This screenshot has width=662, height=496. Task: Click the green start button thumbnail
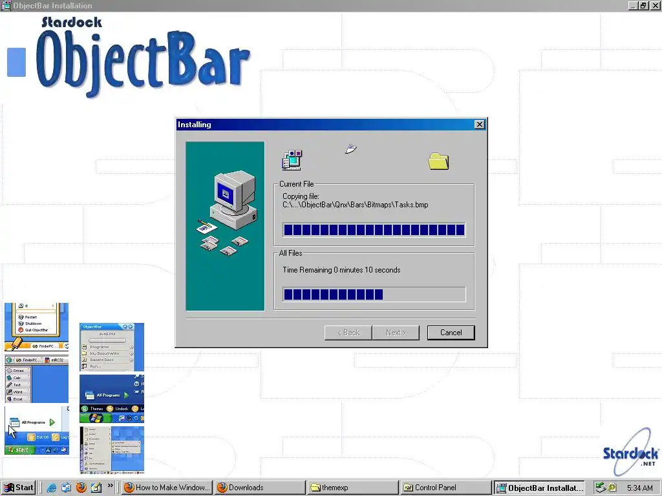coord(37,431)
